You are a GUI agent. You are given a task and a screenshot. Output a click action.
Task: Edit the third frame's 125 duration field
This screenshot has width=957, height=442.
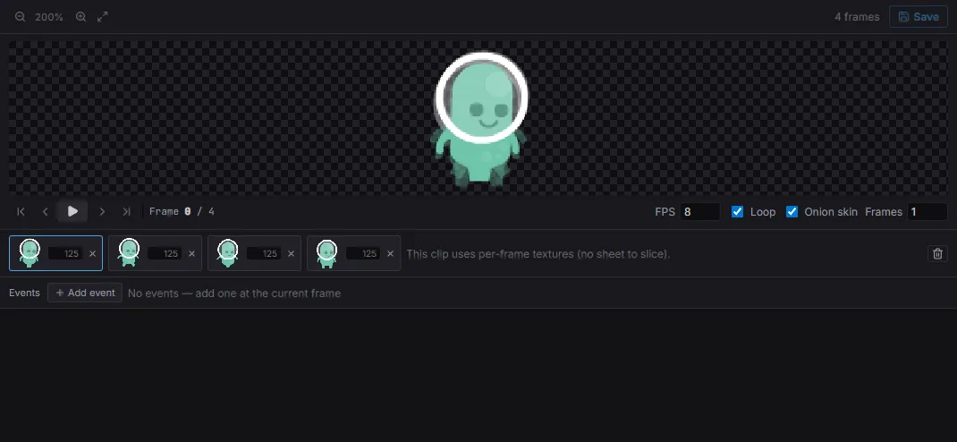pos(264,253)
